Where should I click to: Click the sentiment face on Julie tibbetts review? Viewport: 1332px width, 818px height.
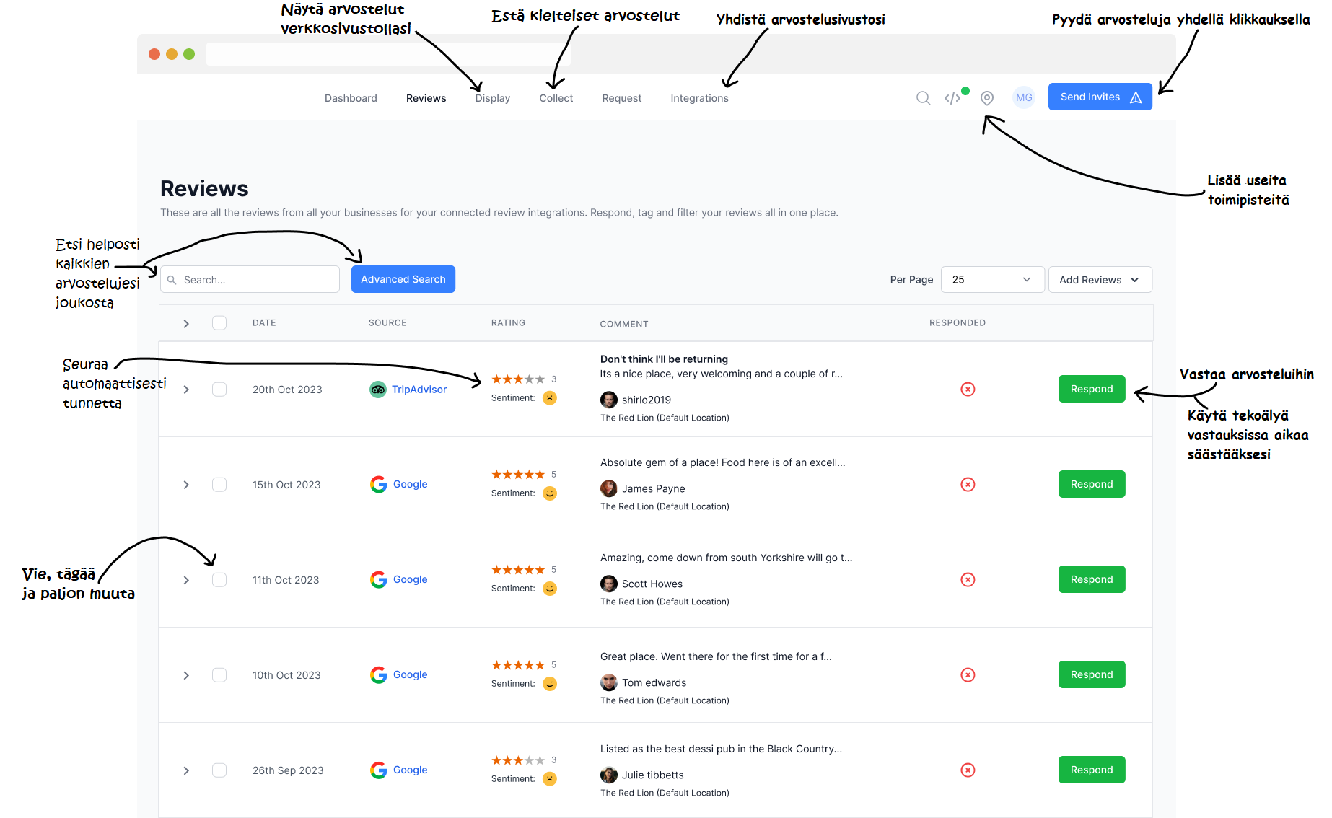pos(550,779)
